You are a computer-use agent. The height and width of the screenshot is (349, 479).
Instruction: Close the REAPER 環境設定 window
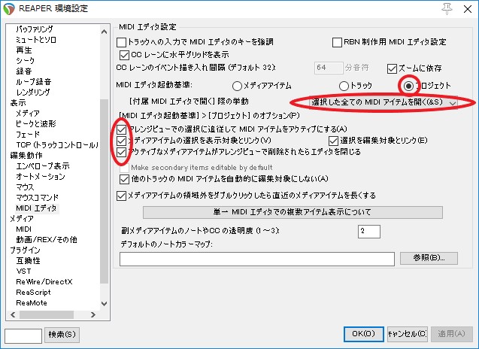468,9
